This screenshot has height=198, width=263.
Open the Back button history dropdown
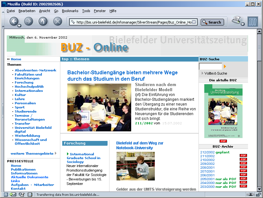point(19,26)
